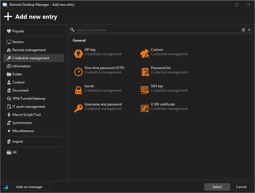Click the Document page icon
The width and height of the screenshot is (255, 193).
click(9, 90)
